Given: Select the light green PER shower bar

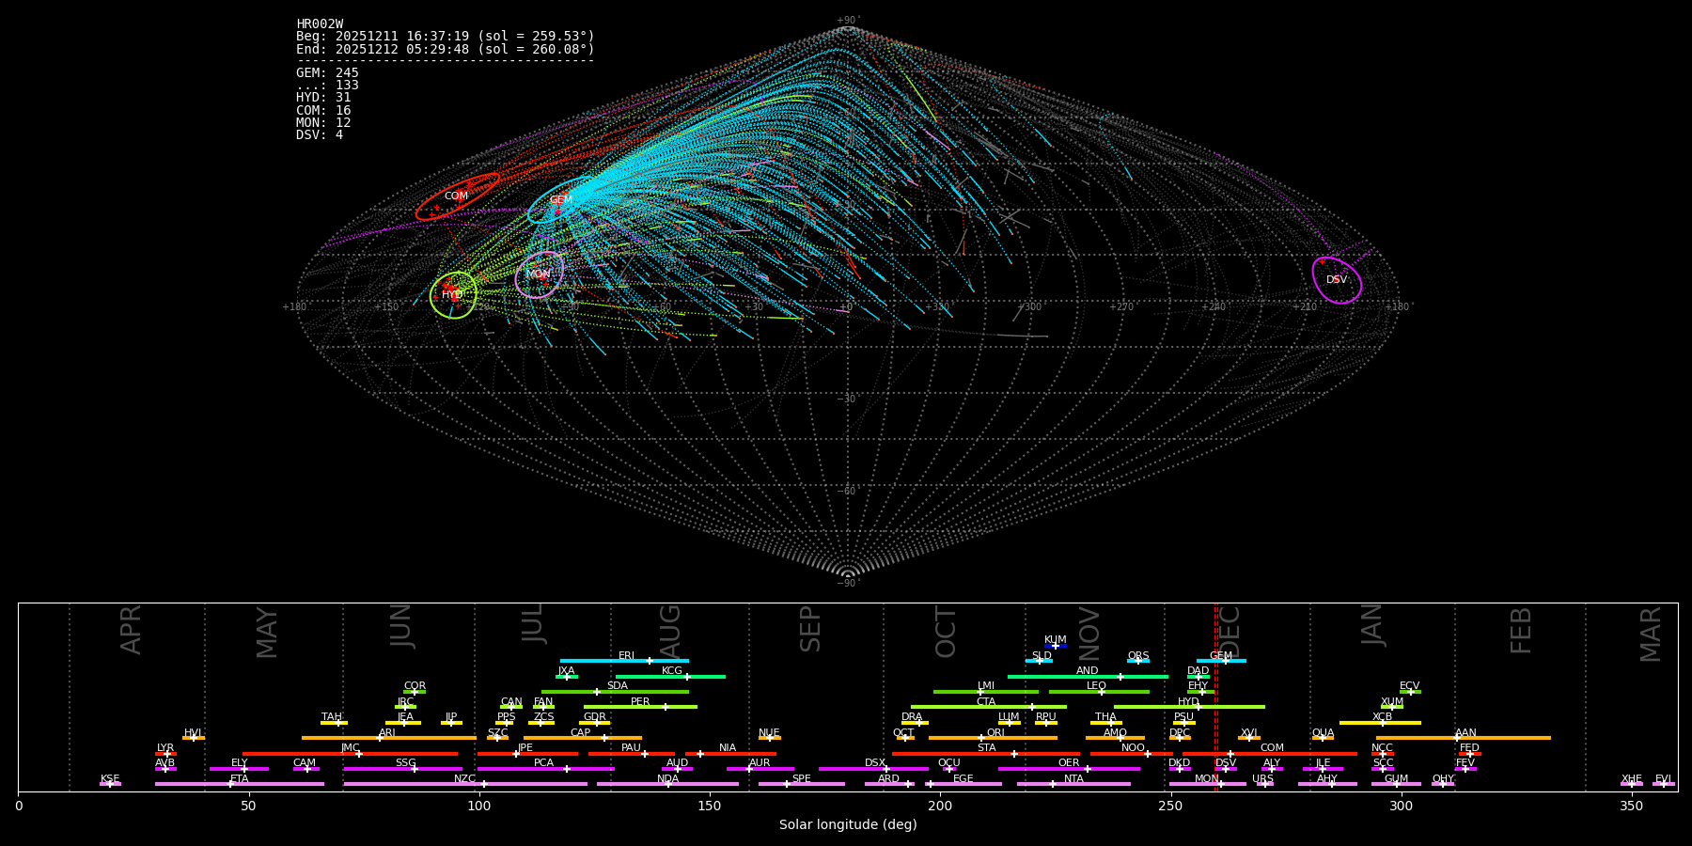Looking at the screenshot, I should (x=640, y=707).
